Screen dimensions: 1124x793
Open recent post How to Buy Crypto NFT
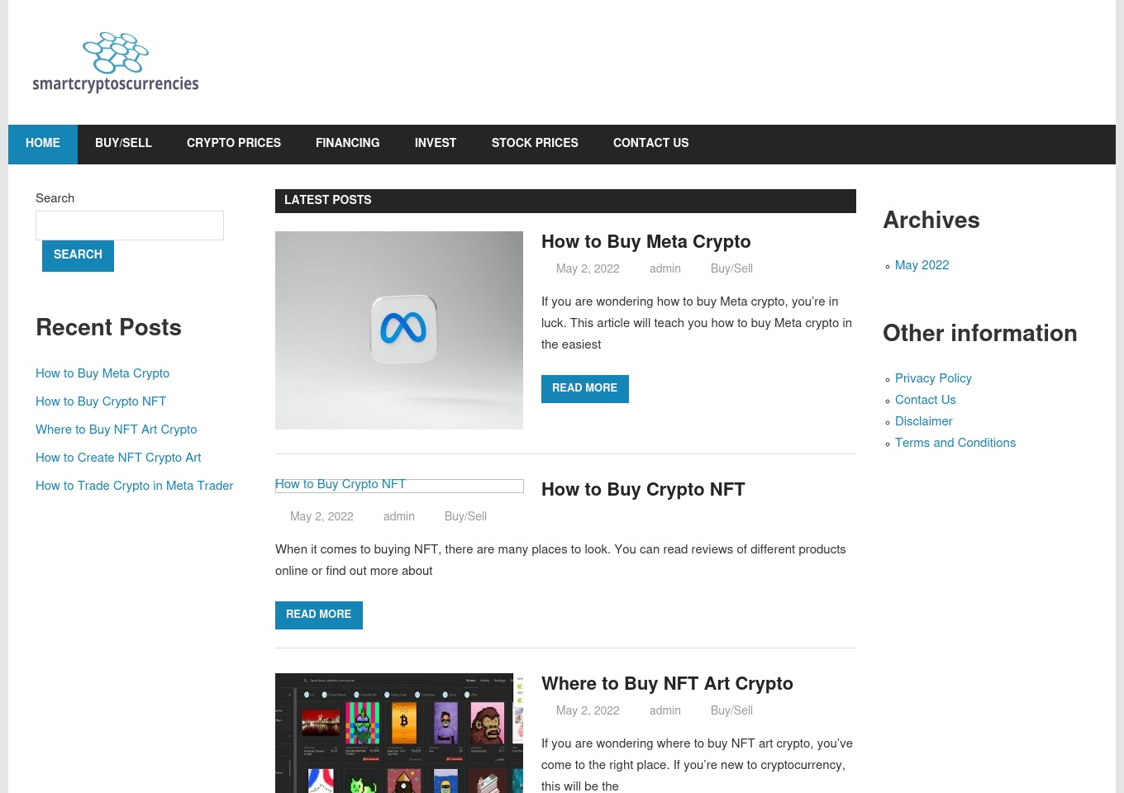(101, 402)
